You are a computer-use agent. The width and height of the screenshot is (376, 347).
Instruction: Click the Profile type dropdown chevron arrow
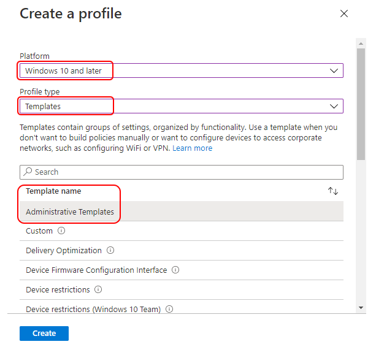coord(334,106)
